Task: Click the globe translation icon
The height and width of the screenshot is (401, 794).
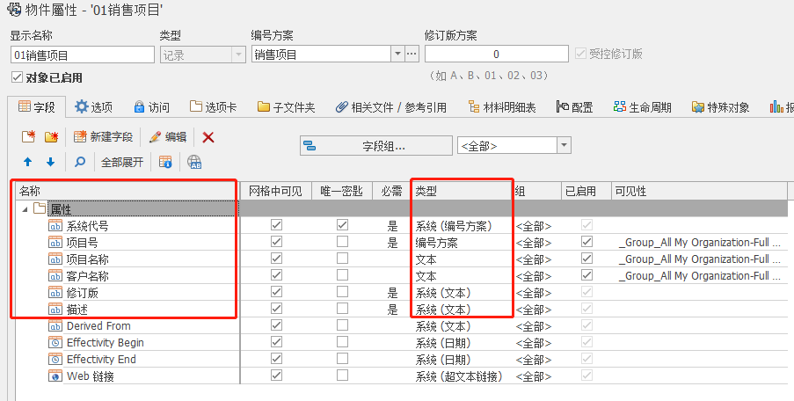Action: (194, 162)
